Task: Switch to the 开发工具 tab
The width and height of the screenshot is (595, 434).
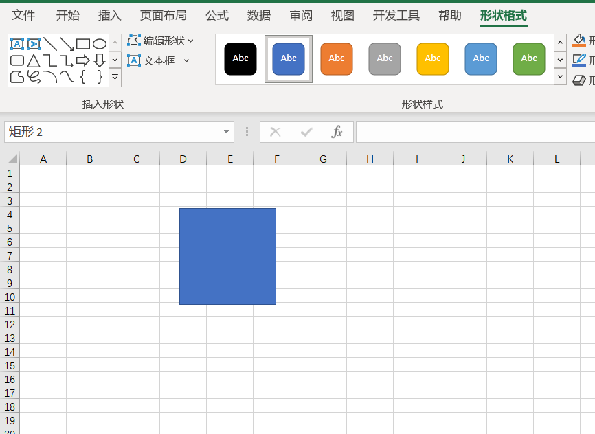Action: 396,15
